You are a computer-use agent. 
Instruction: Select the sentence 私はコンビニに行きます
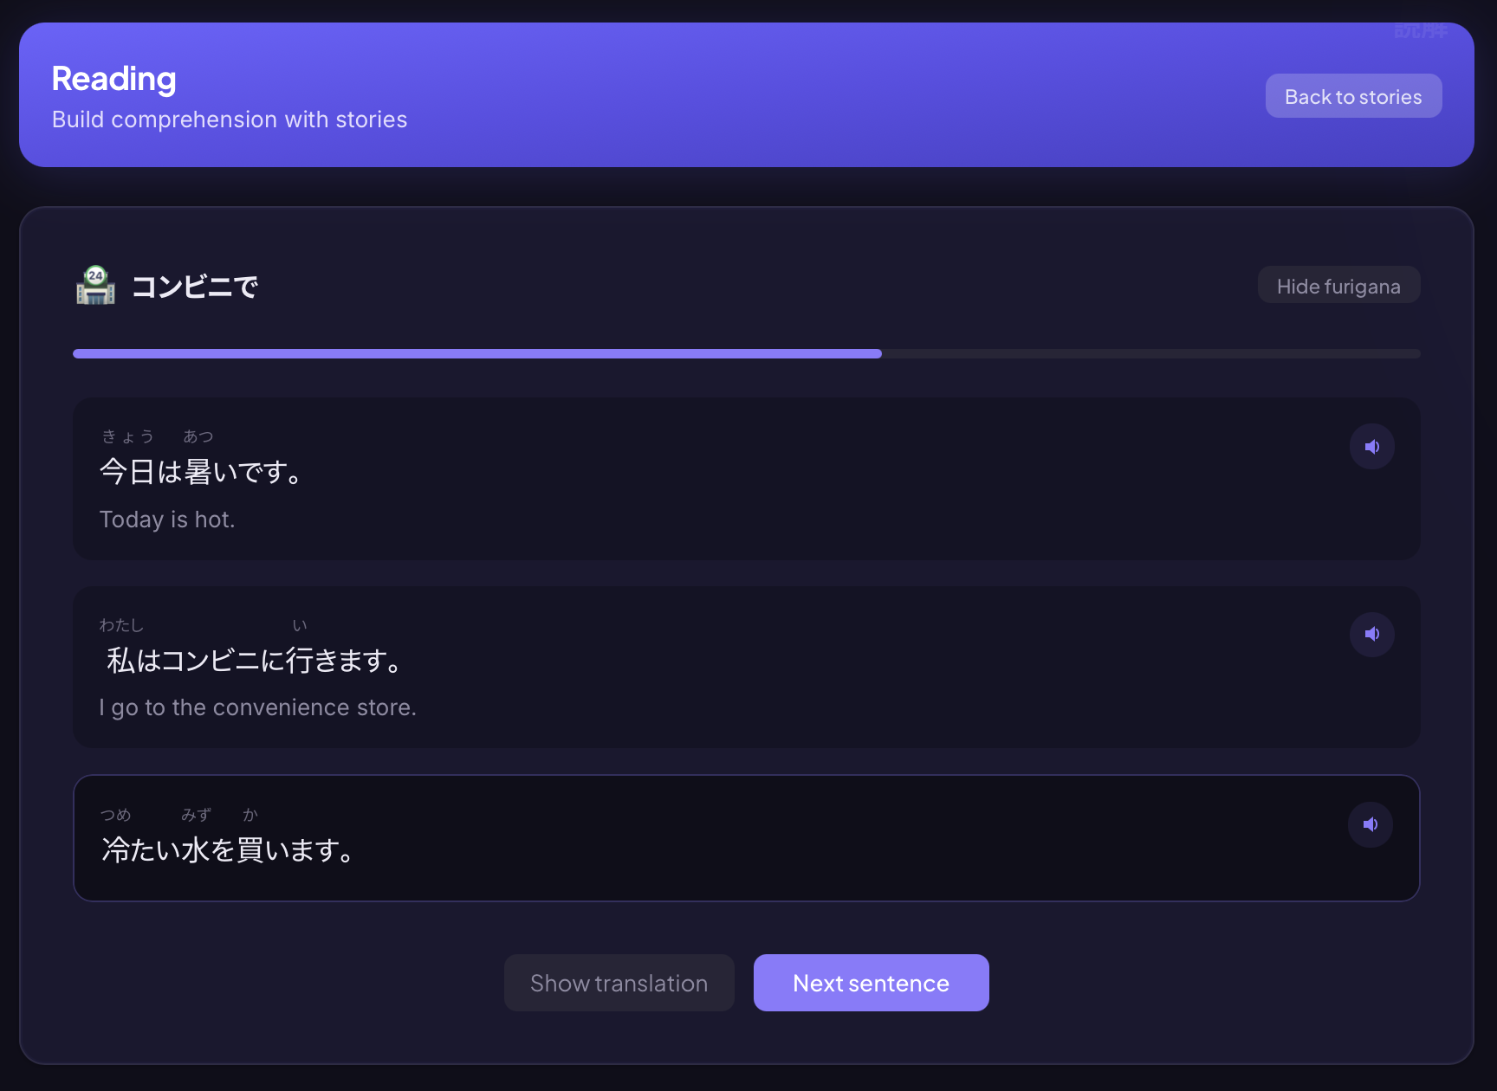point(253,661)
